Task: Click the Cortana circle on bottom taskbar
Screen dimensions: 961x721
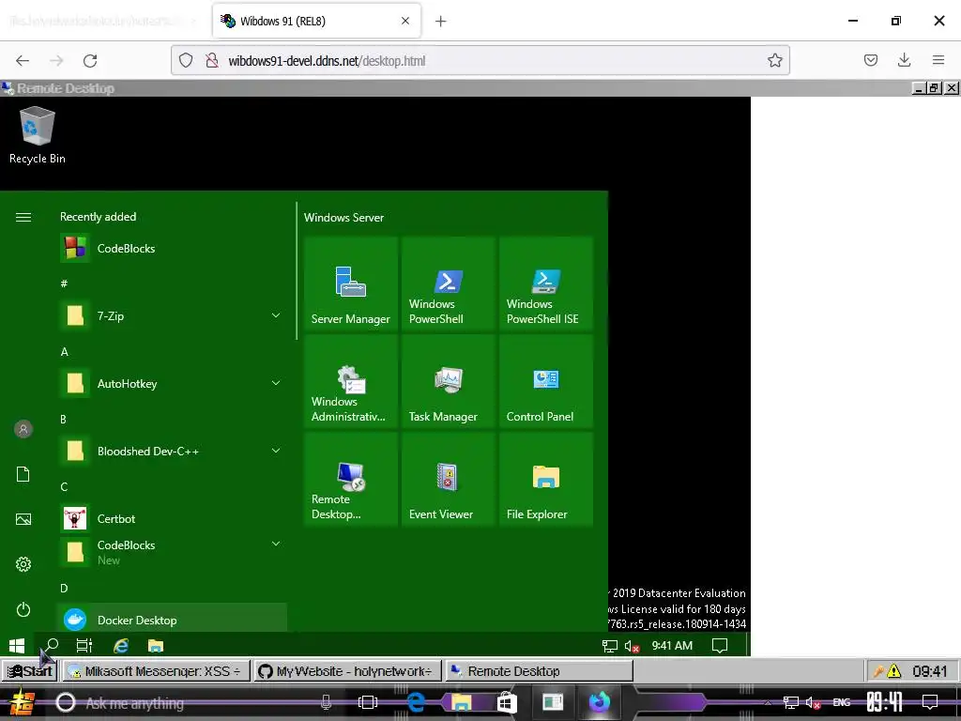Action: [x=66, y=702]
